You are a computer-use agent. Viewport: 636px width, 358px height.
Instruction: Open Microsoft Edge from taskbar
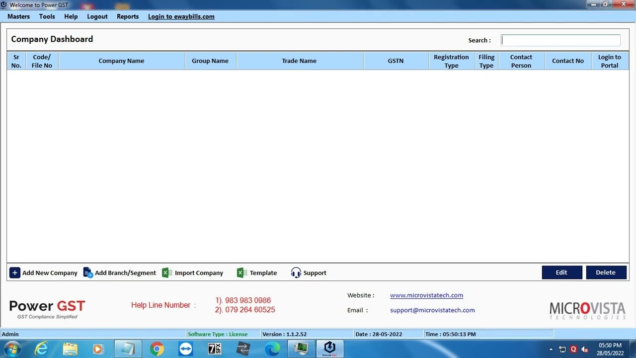[x=272, y=349]
